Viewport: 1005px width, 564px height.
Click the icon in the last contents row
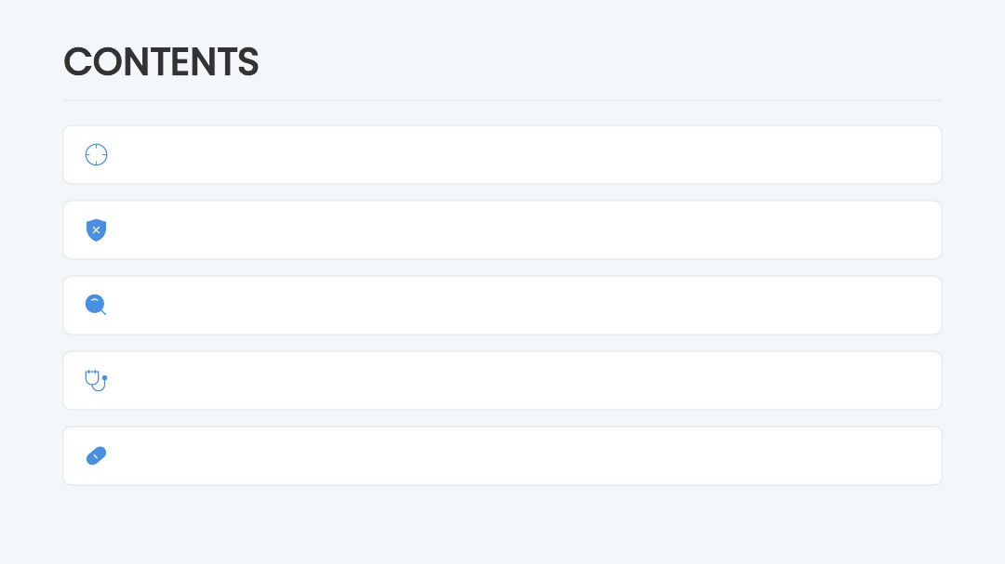[x=97, y=455]
